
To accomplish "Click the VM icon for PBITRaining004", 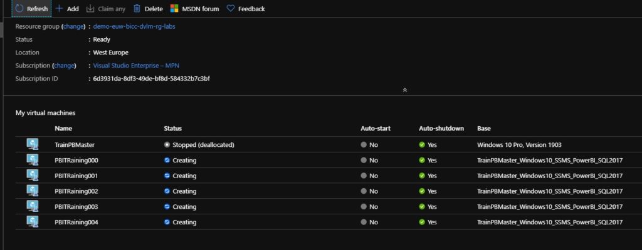I will click(x=33, y=222).
